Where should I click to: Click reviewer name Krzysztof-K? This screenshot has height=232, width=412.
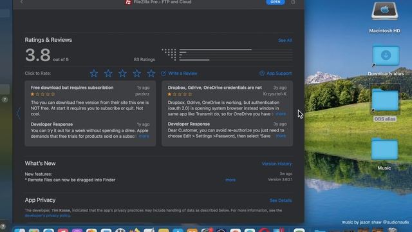point(275,94)
